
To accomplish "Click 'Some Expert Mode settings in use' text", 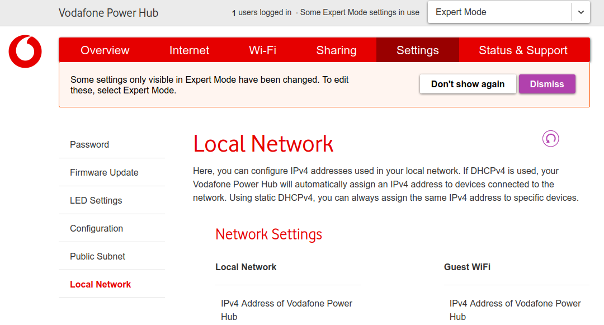I will 360,13.
